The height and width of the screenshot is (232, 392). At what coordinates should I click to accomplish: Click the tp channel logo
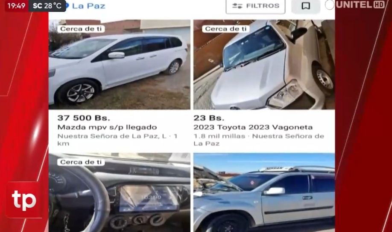(x=24, y=200)
